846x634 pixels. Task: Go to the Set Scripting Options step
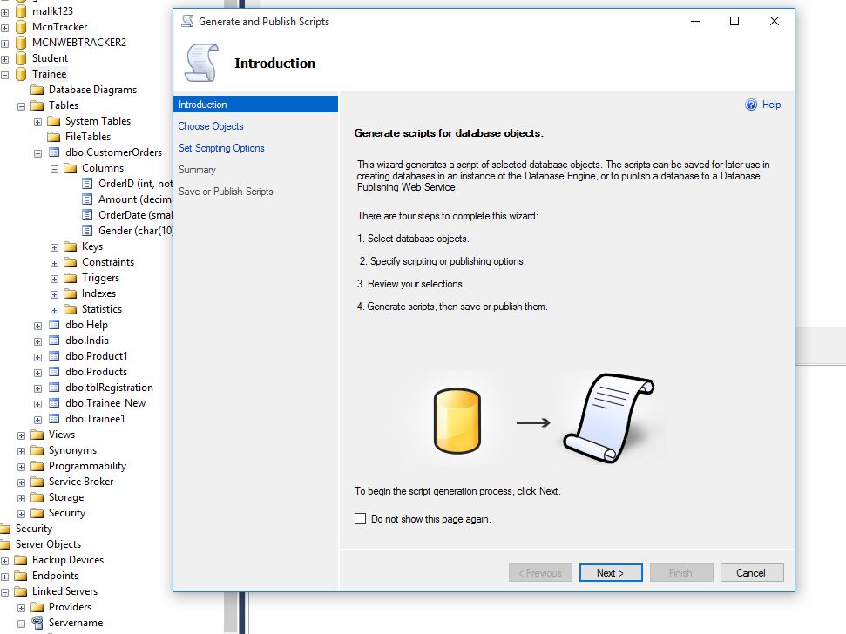(x=222, y=148)
